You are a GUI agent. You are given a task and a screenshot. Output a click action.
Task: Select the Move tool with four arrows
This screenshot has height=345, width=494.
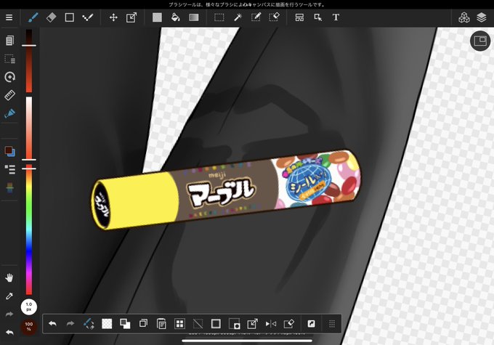point(113,17)
